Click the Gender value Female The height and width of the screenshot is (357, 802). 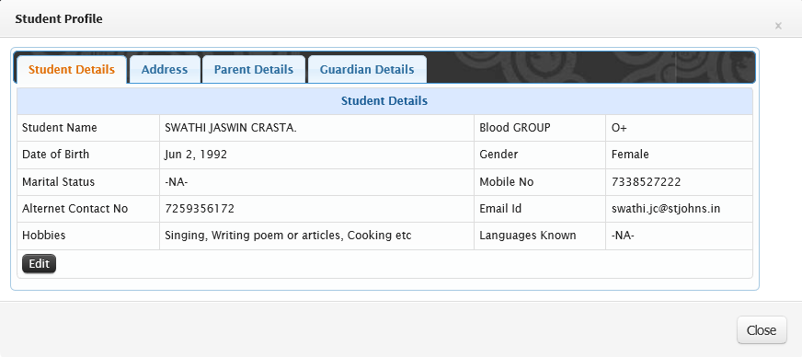point(630,155)
